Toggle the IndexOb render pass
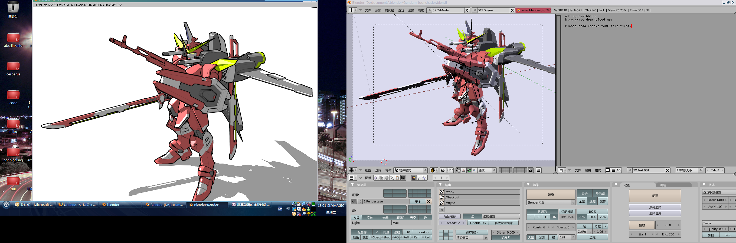Screen dimensions: 736x243 [422, 232]
